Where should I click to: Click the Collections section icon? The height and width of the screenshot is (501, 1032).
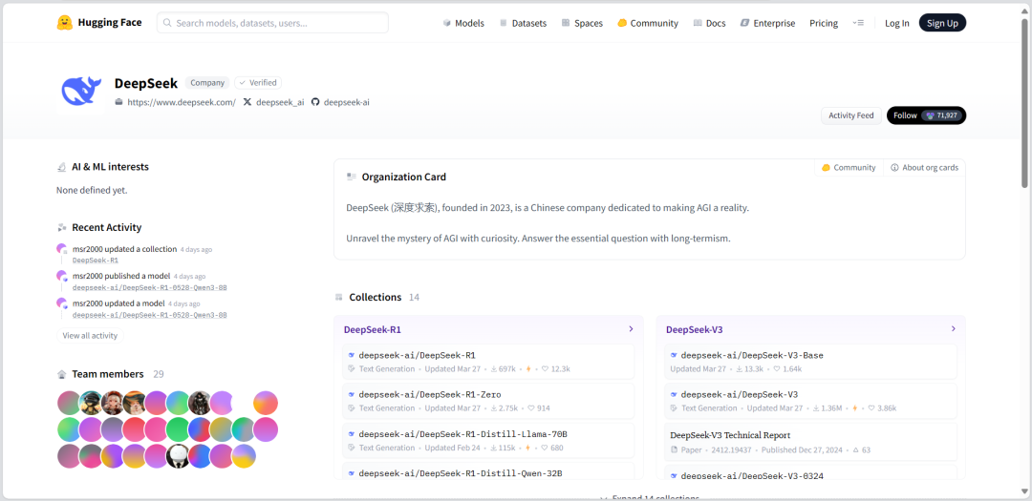click(x=339, y=297)
